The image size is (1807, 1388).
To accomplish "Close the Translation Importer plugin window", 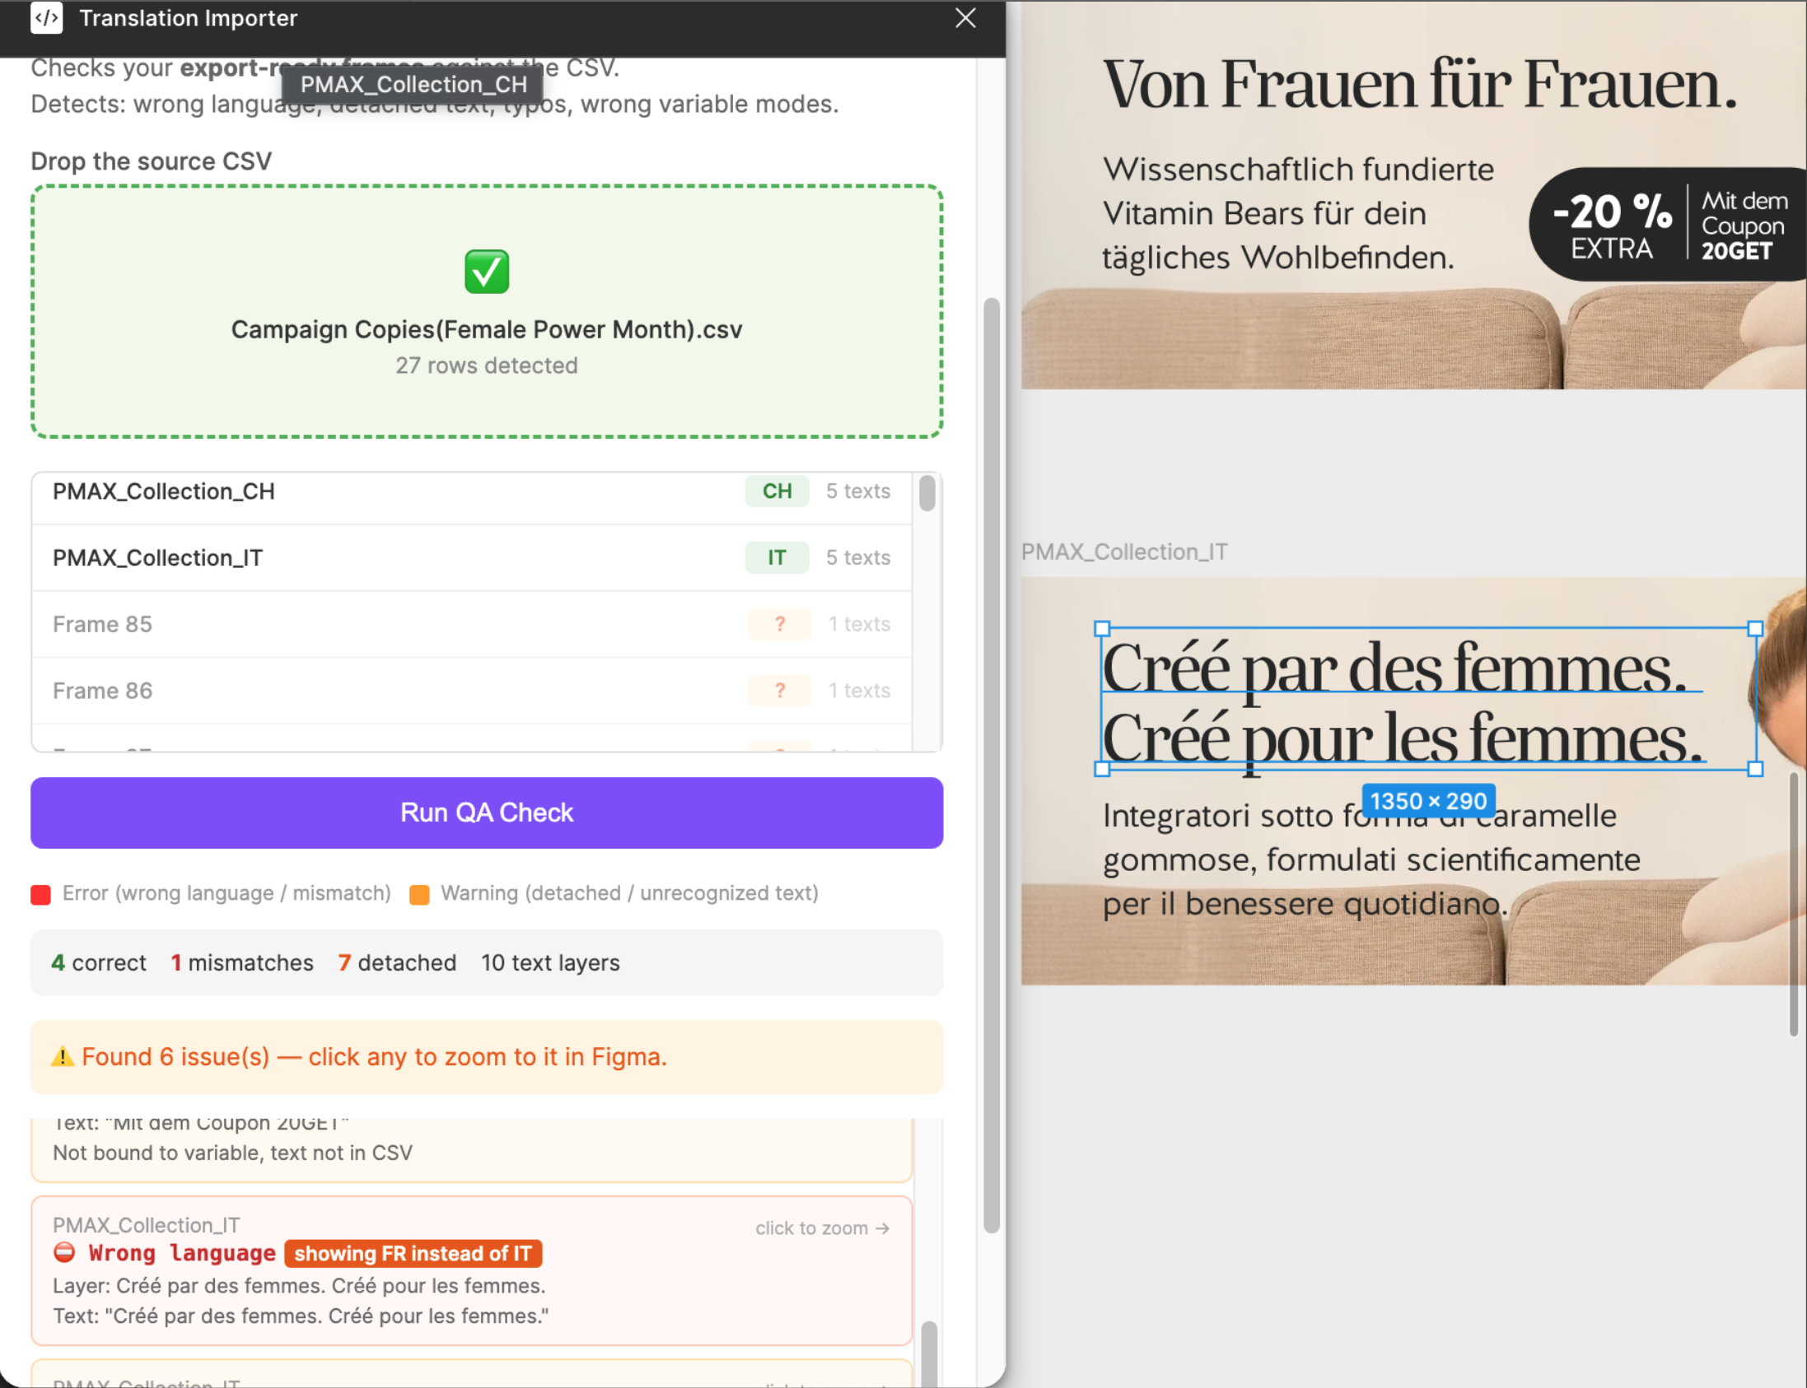I will click(x=964, y=17).
